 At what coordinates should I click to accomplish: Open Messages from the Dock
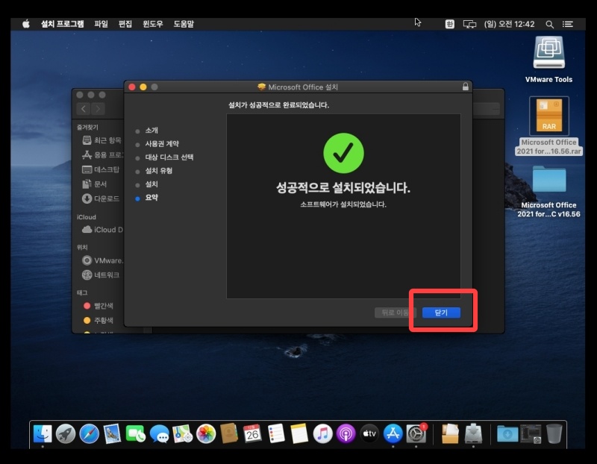click(x=159, y=433)
